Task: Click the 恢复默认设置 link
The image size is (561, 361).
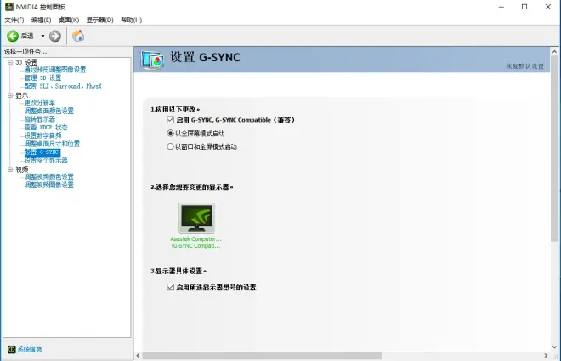Action: click(x=524, y=66)
